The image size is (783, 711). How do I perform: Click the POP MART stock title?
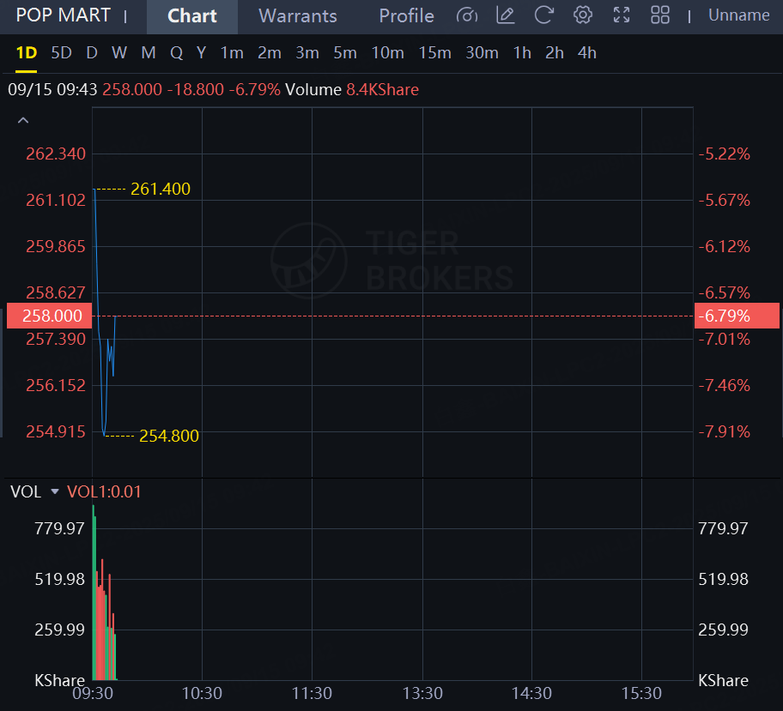63,15
